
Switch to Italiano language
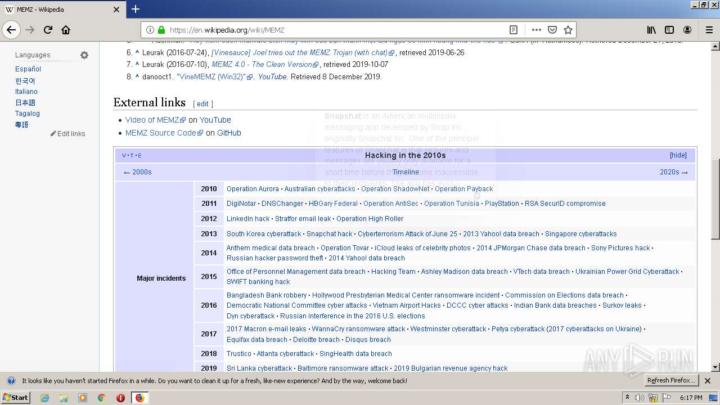click(x=26, y=91)
